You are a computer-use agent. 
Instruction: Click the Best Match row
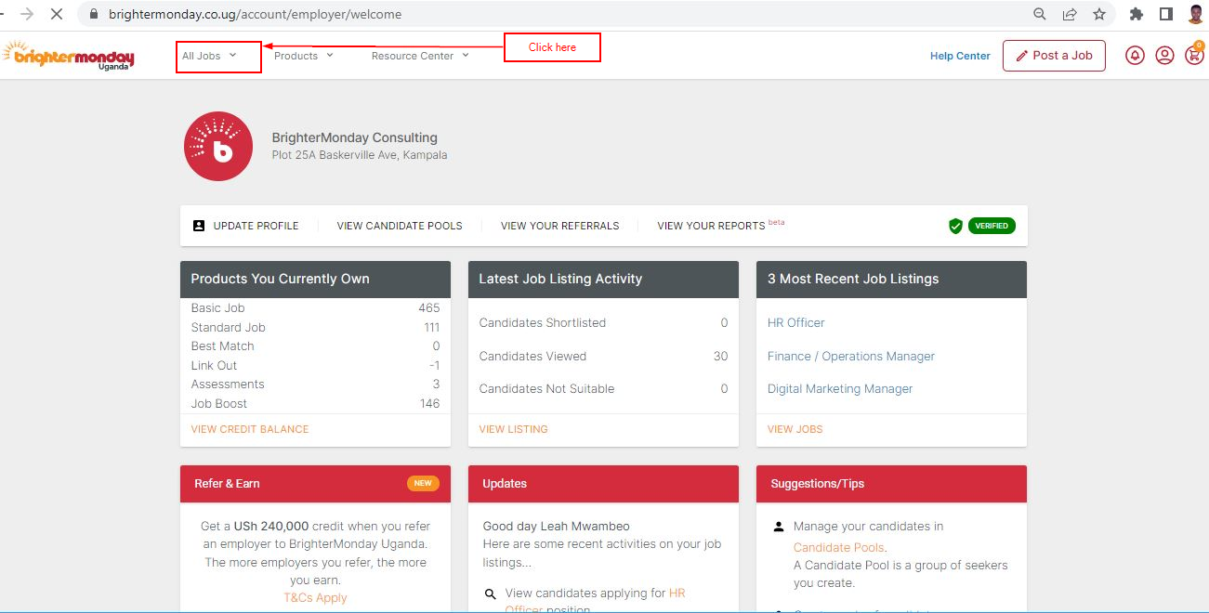tap(315, 346)
